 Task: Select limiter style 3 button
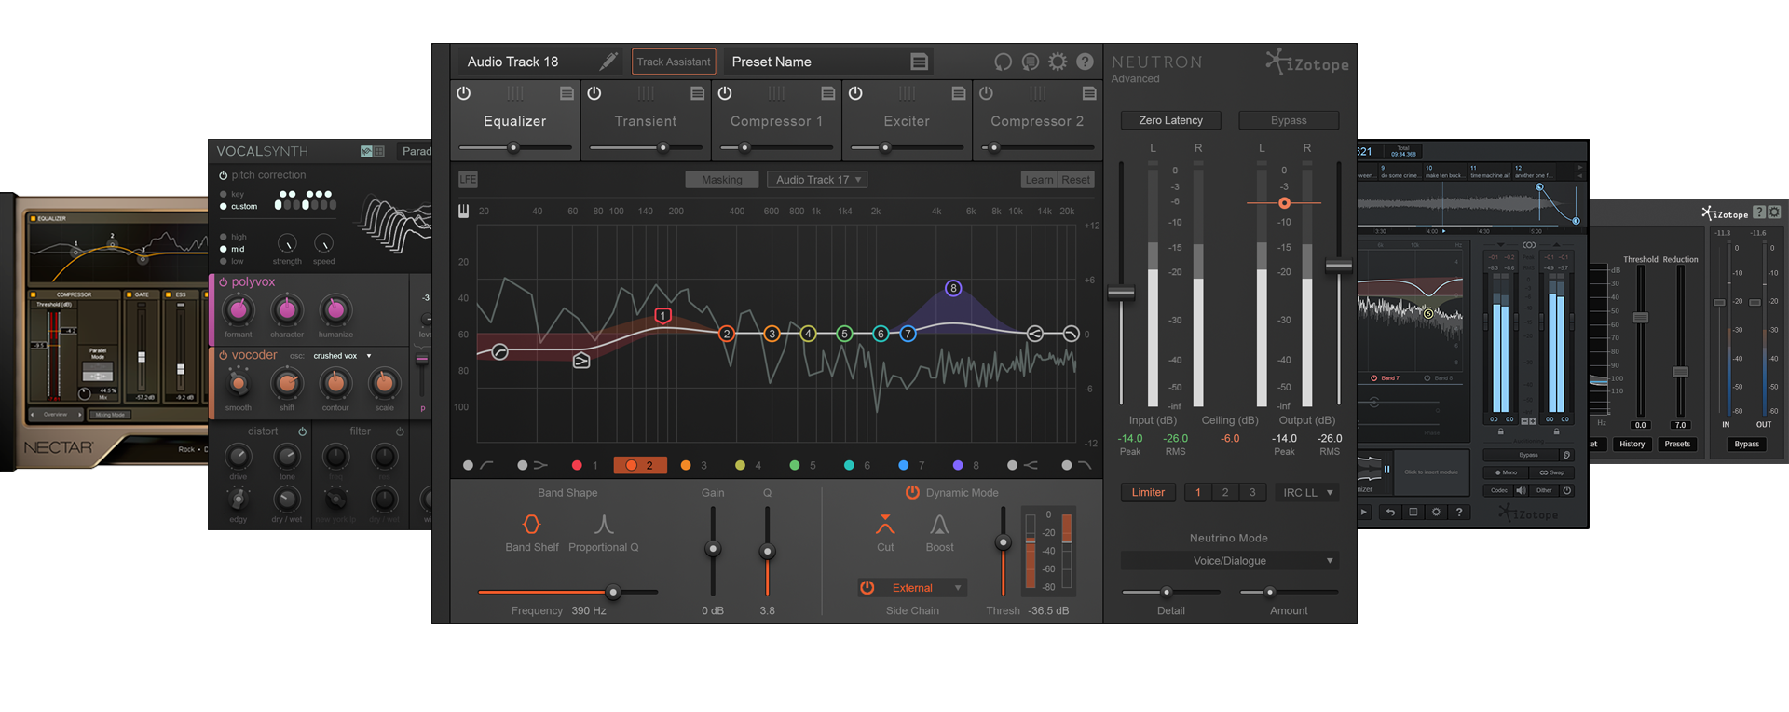pos(1252,492)
